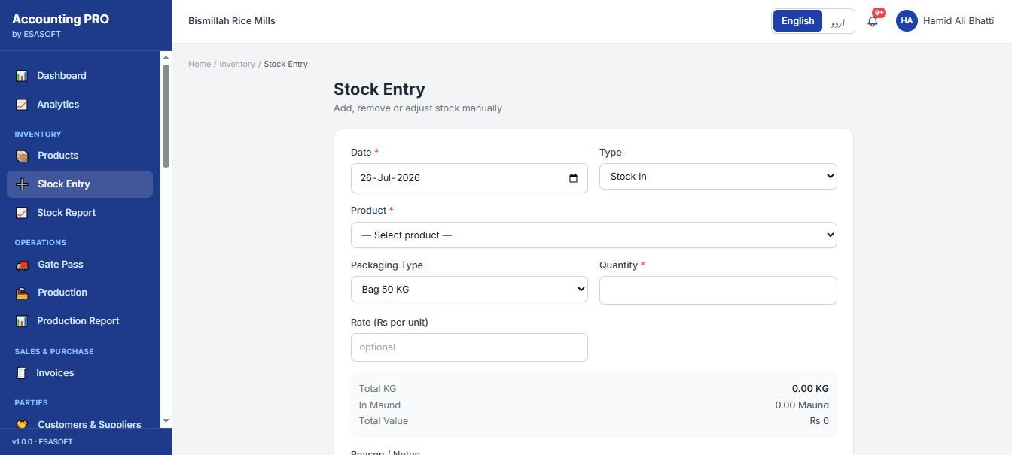Click sidebar scroll up arrow
Image resolution: width=1012 pixels, height=455 pixels.
pos(166,57)
